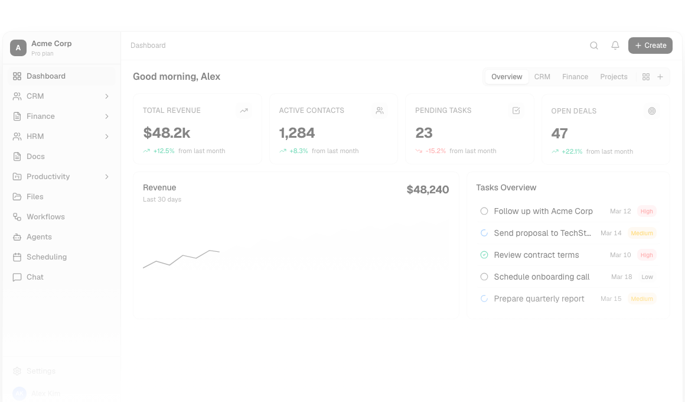Expand the Finance sidebar chevron

tap(107, 116)
